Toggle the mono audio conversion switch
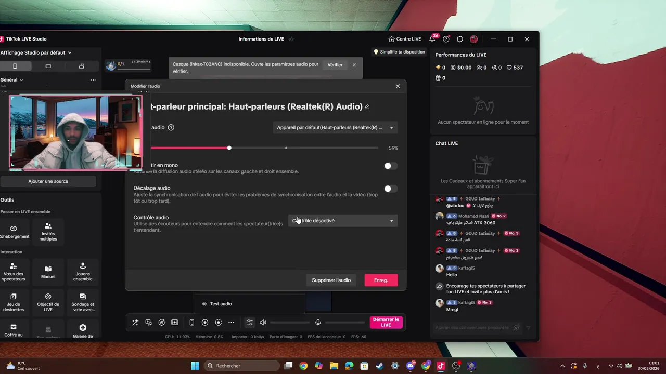Viewport: 666px width, 374px height. (x=390, y=166)
